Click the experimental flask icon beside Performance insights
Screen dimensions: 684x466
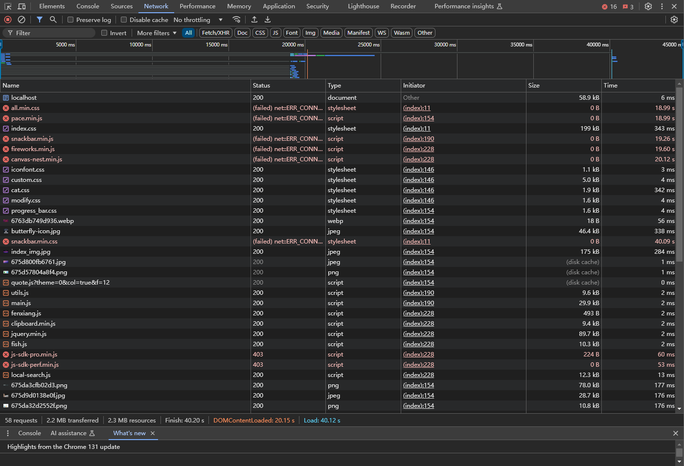pyautogui.click(x=500, y=6)
